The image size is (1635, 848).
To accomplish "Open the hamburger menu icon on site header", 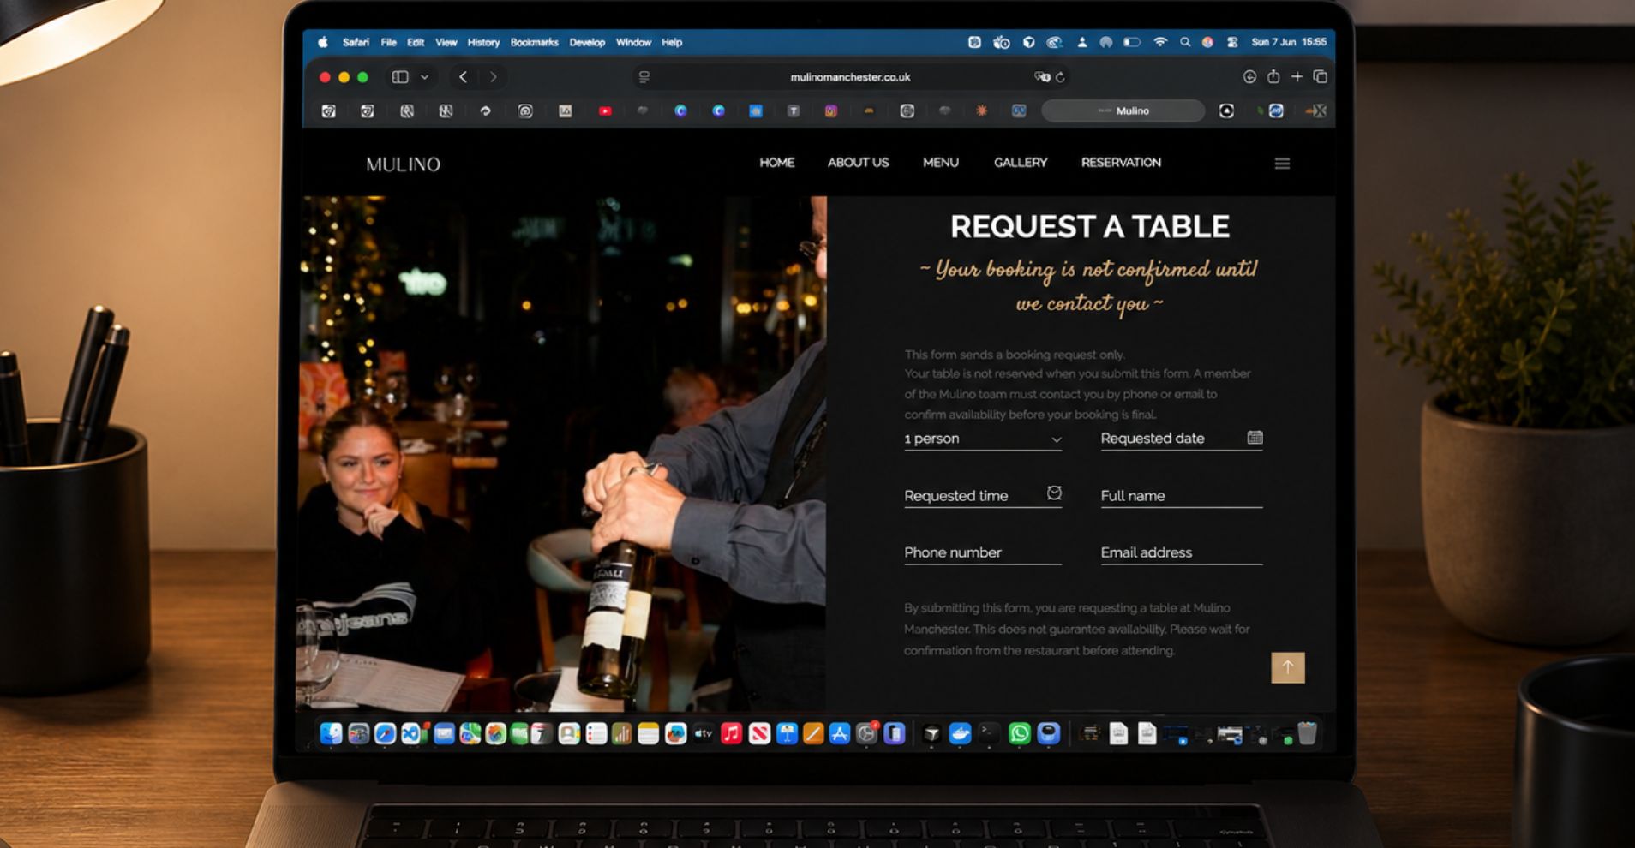I will 1282,164.
